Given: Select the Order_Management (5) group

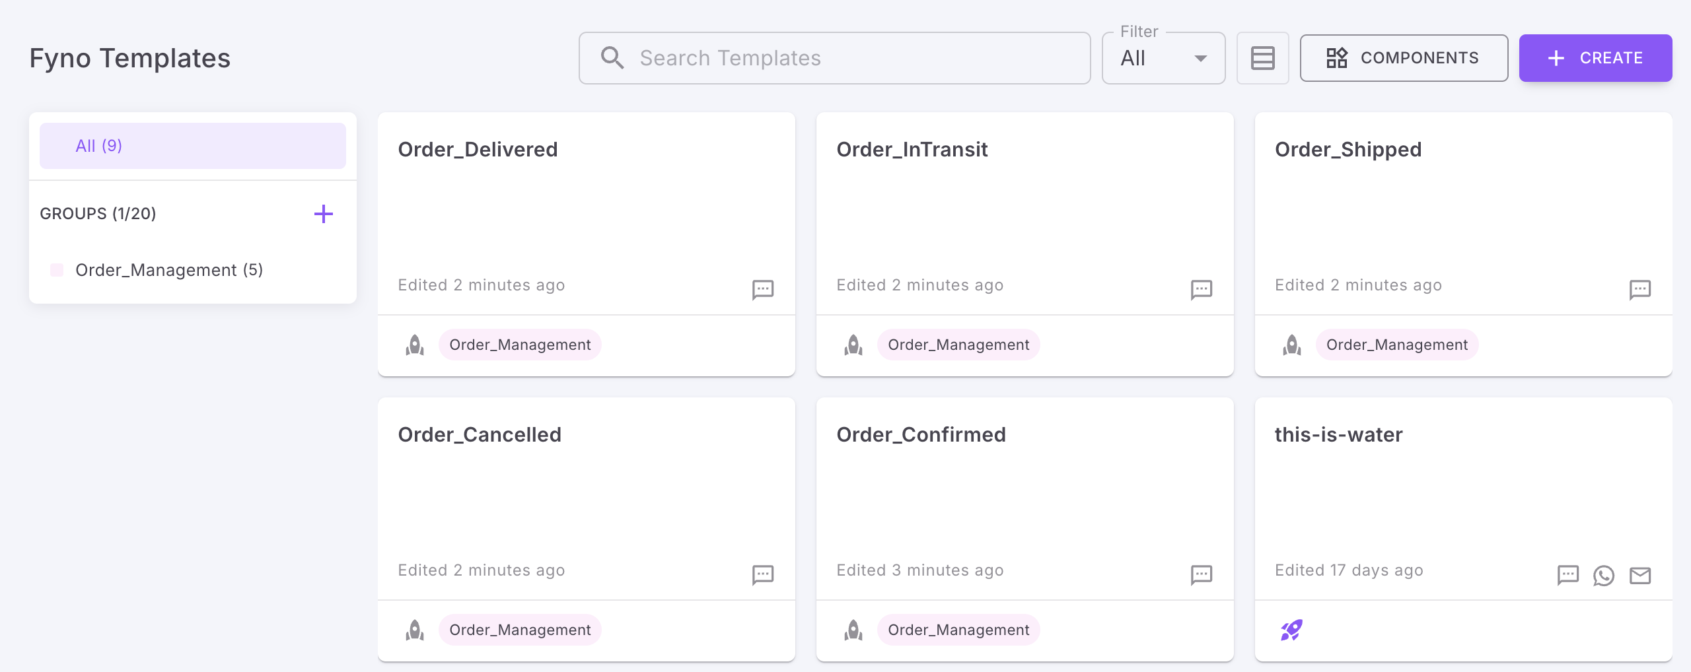Looking at the screenshot, I should click(x=169, y=270).
